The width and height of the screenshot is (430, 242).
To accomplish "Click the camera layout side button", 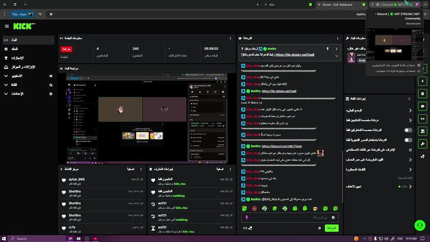I will coord(423,131).
